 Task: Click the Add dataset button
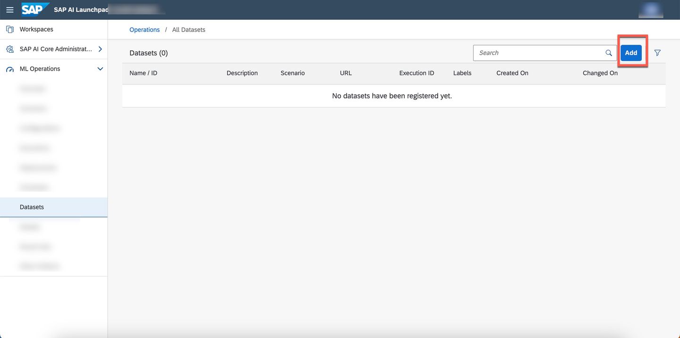631,53
